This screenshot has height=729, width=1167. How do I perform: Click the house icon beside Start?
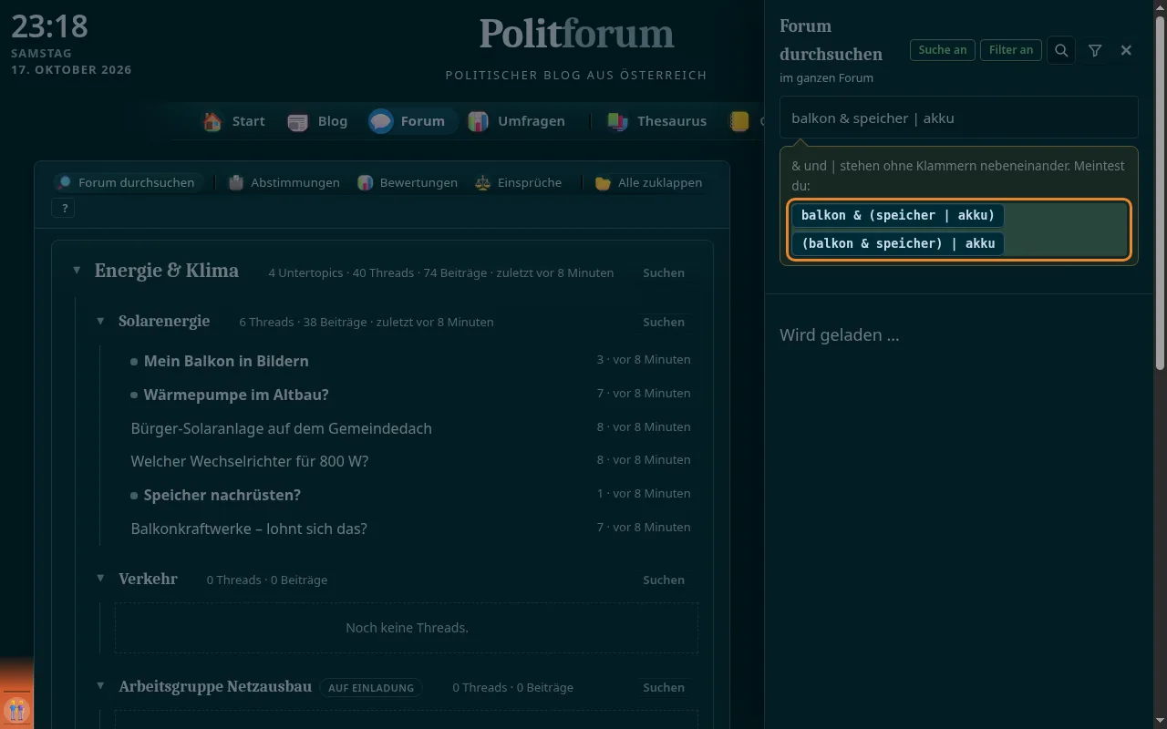point(212,121)
